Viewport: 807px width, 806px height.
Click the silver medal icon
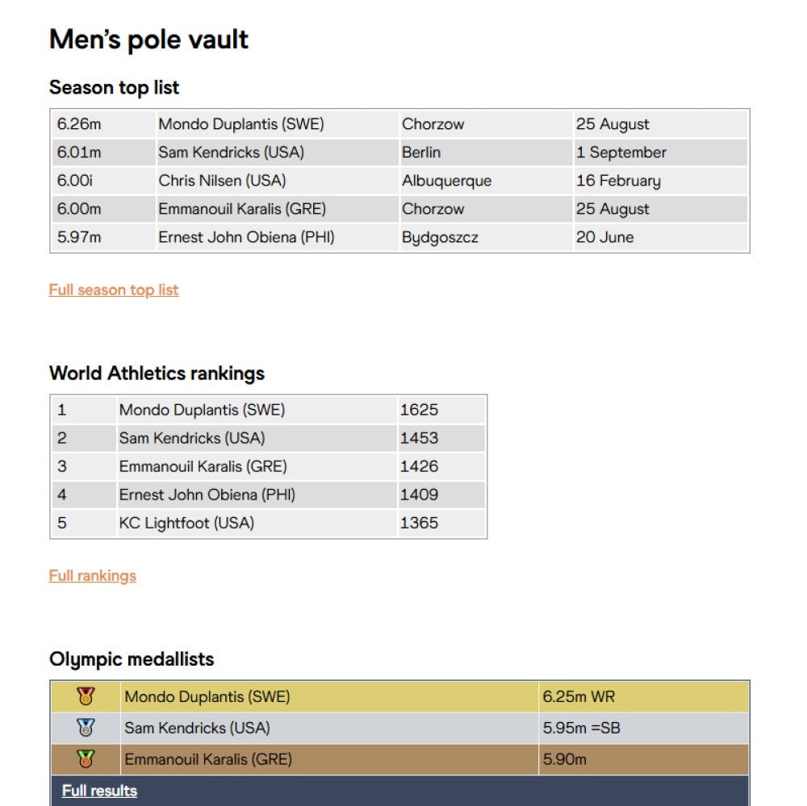click(x=86, y=728)
